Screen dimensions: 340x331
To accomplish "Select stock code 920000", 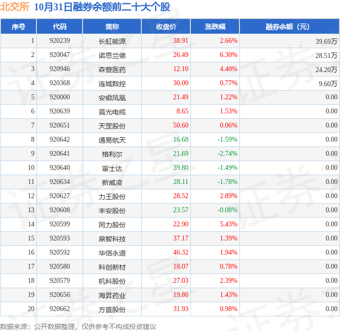I will (60, 97).
